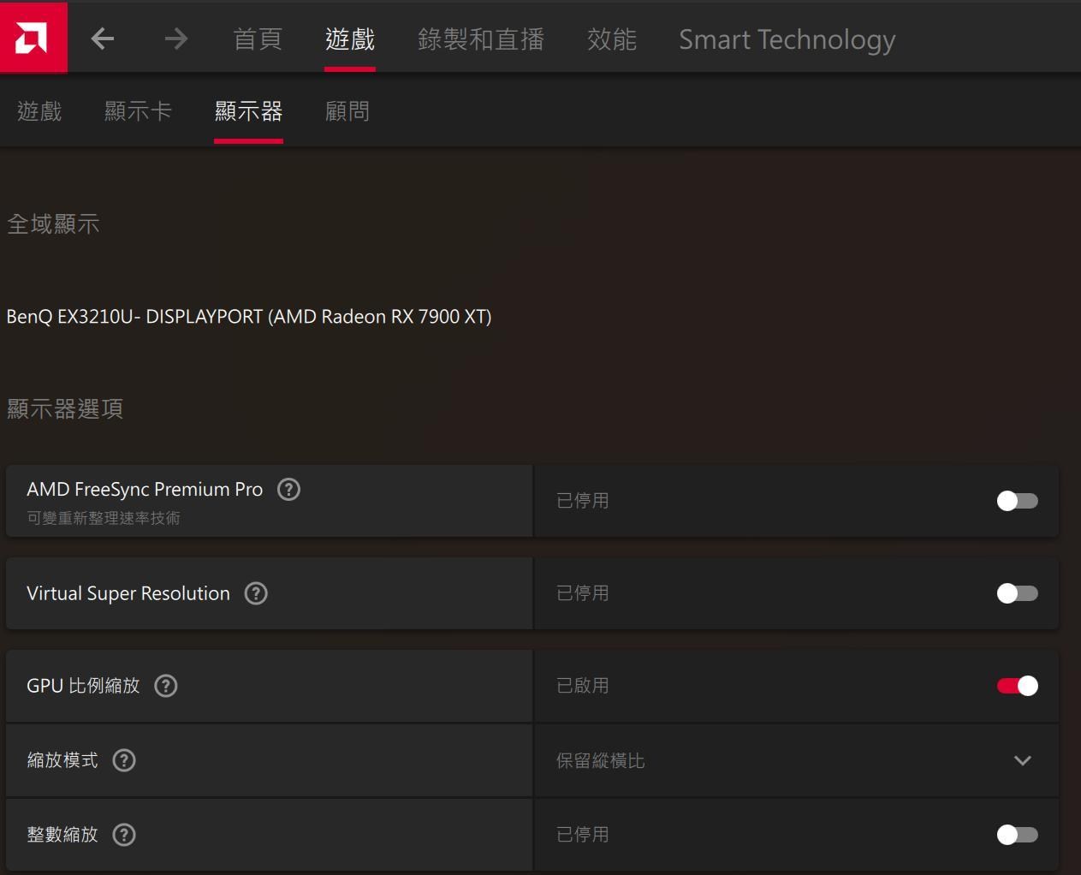Viewport: 1081px width, 875px height.
Task: Click 已停用 status in the FreeSync row
Action: (583, 501)
